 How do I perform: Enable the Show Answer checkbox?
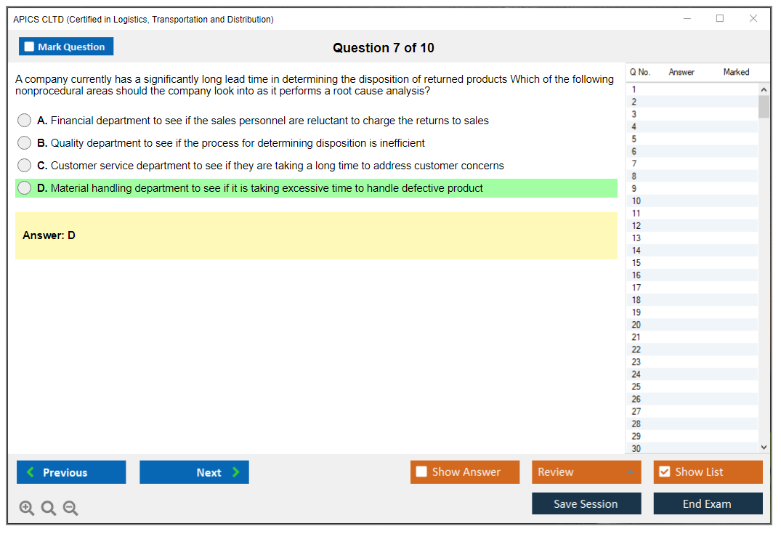(421, 472)
